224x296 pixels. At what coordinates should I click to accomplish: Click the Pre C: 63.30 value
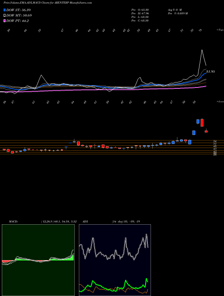pyautogui.click(x=140, y=21)
